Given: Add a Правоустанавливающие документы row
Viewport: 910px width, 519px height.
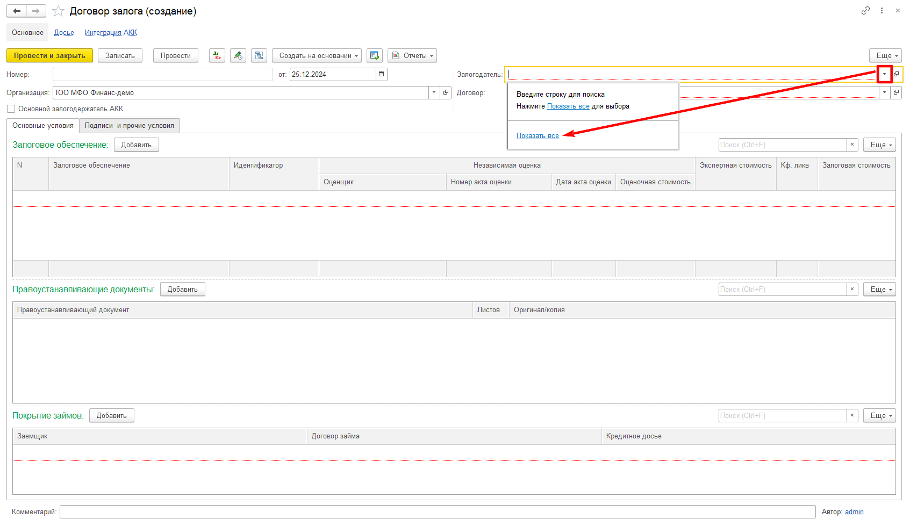Looking at the screenshot, I should [x=183, y=289].
